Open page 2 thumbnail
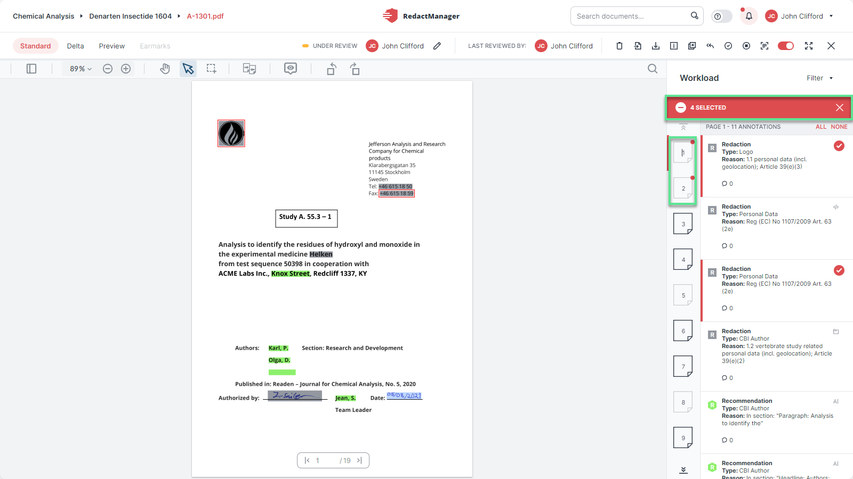 [683, 188]
